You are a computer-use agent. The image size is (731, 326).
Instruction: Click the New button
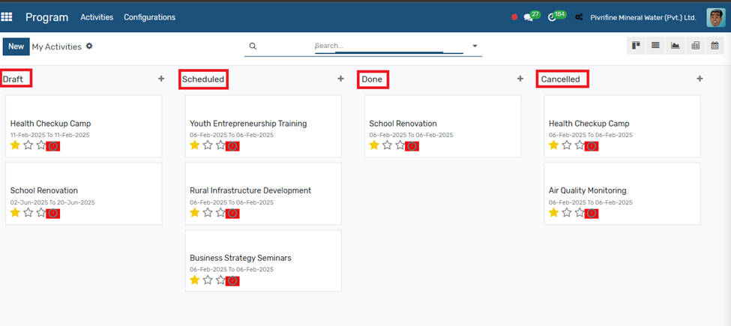(16, 46)
